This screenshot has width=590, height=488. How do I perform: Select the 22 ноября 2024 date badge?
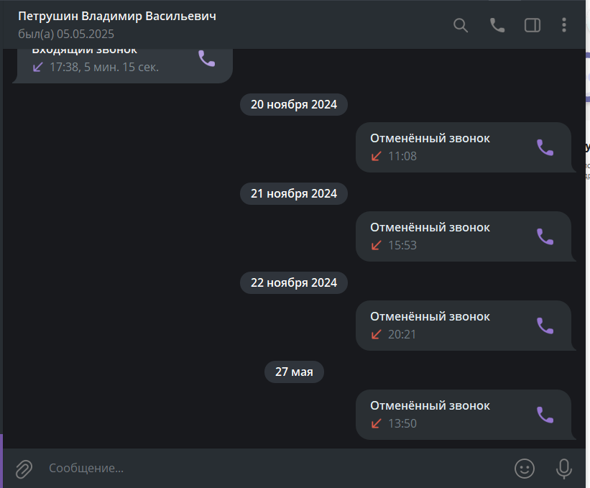coord(294,283)
